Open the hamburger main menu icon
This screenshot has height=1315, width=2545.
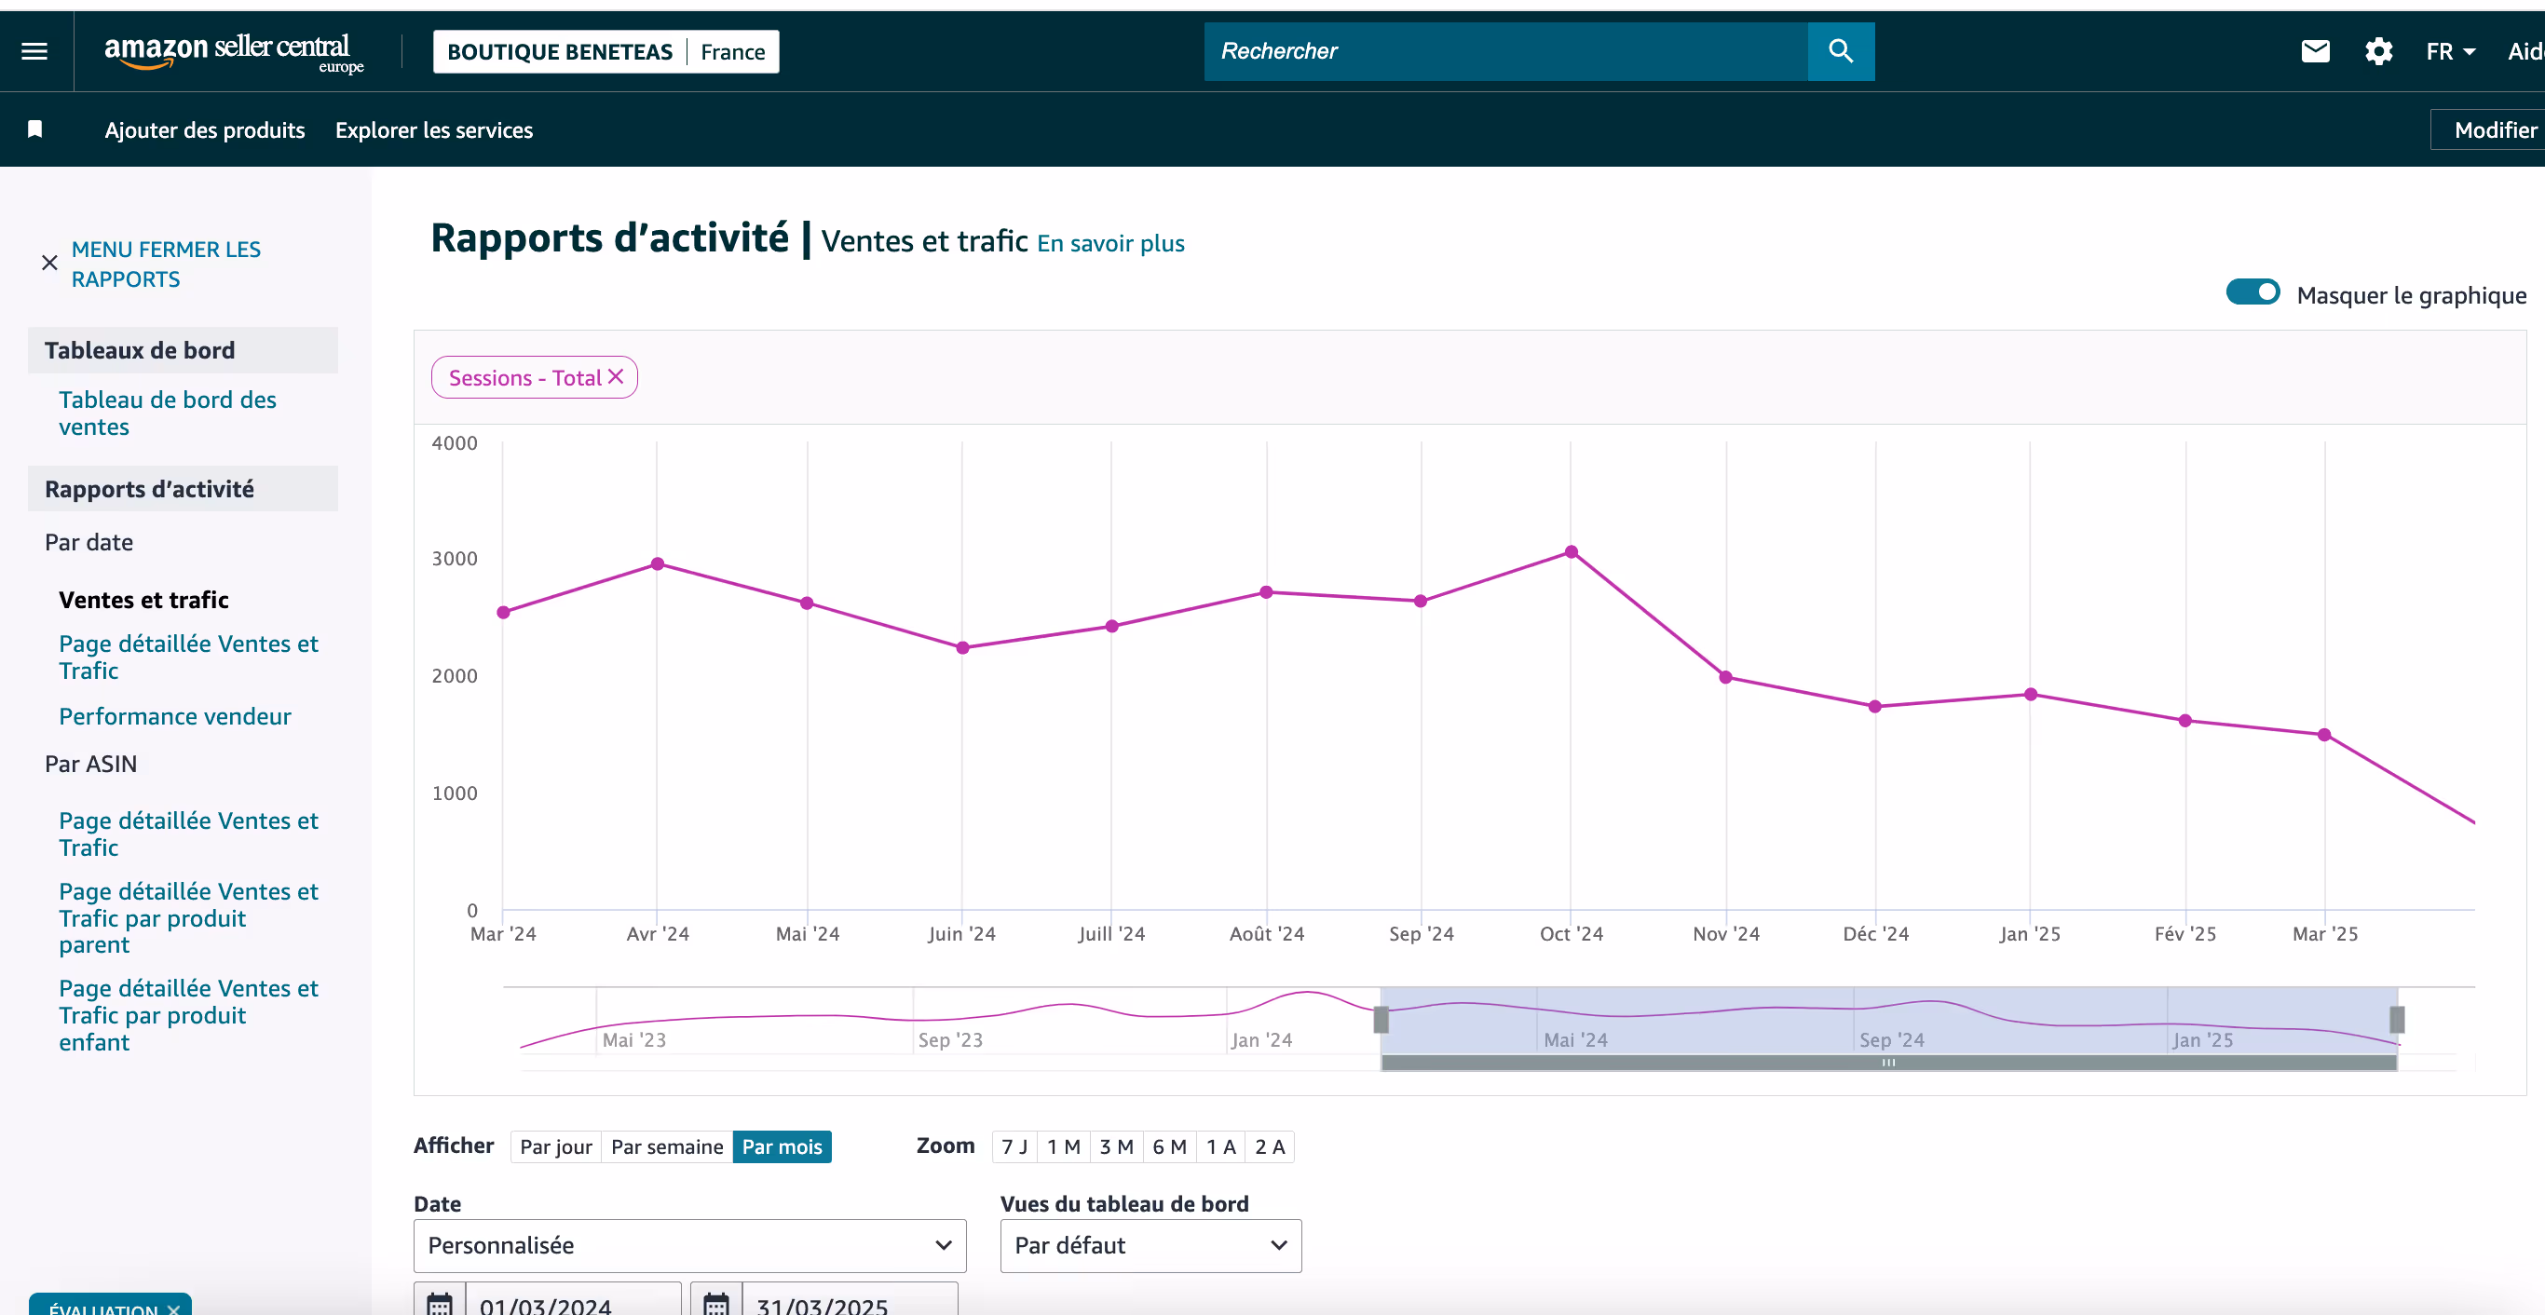(34, 51)
